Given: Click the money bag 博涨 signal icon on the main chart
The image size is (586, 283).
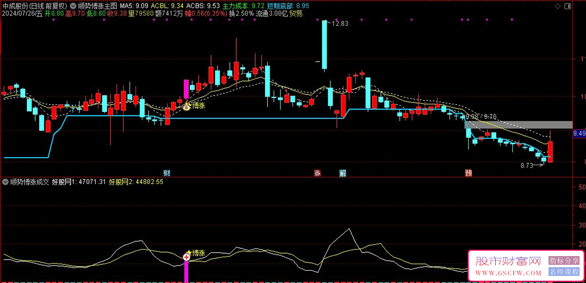Looking at the screenshot, I should click(186, 106).
